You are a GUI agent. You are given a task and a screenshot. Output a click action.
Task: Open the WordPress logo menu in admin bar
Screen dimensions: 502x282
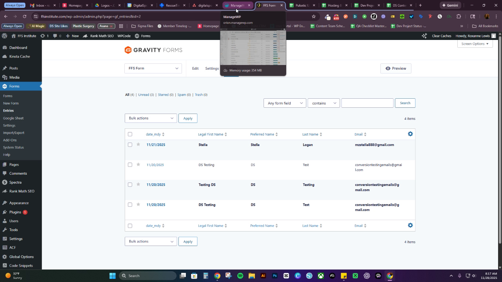coord(4,36)
